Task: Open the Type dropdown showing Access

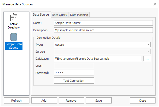Action: point(102,45)
